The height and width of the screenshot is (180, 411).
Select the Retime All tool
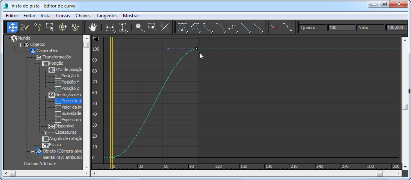click(75, 27)
